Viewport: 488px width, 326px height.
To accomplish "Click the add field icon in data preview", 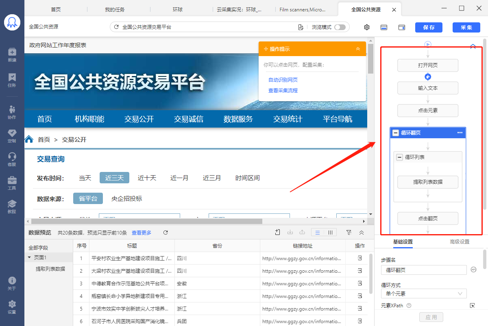I will point(278,232).
